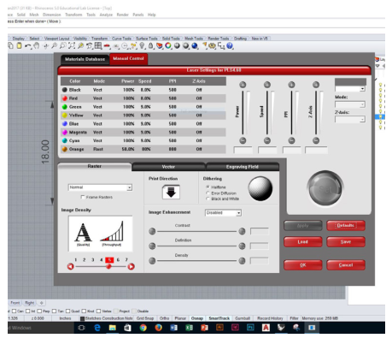Toggle the Tan osnap checkbox

pos(54,311)
